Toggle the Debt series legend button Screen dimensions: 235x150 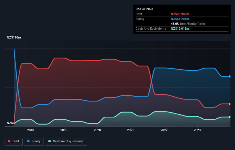(13, 141)
